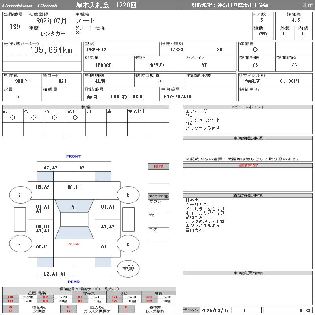
Task: Select inspection status 抹消
Action: (x=100, y=81)
